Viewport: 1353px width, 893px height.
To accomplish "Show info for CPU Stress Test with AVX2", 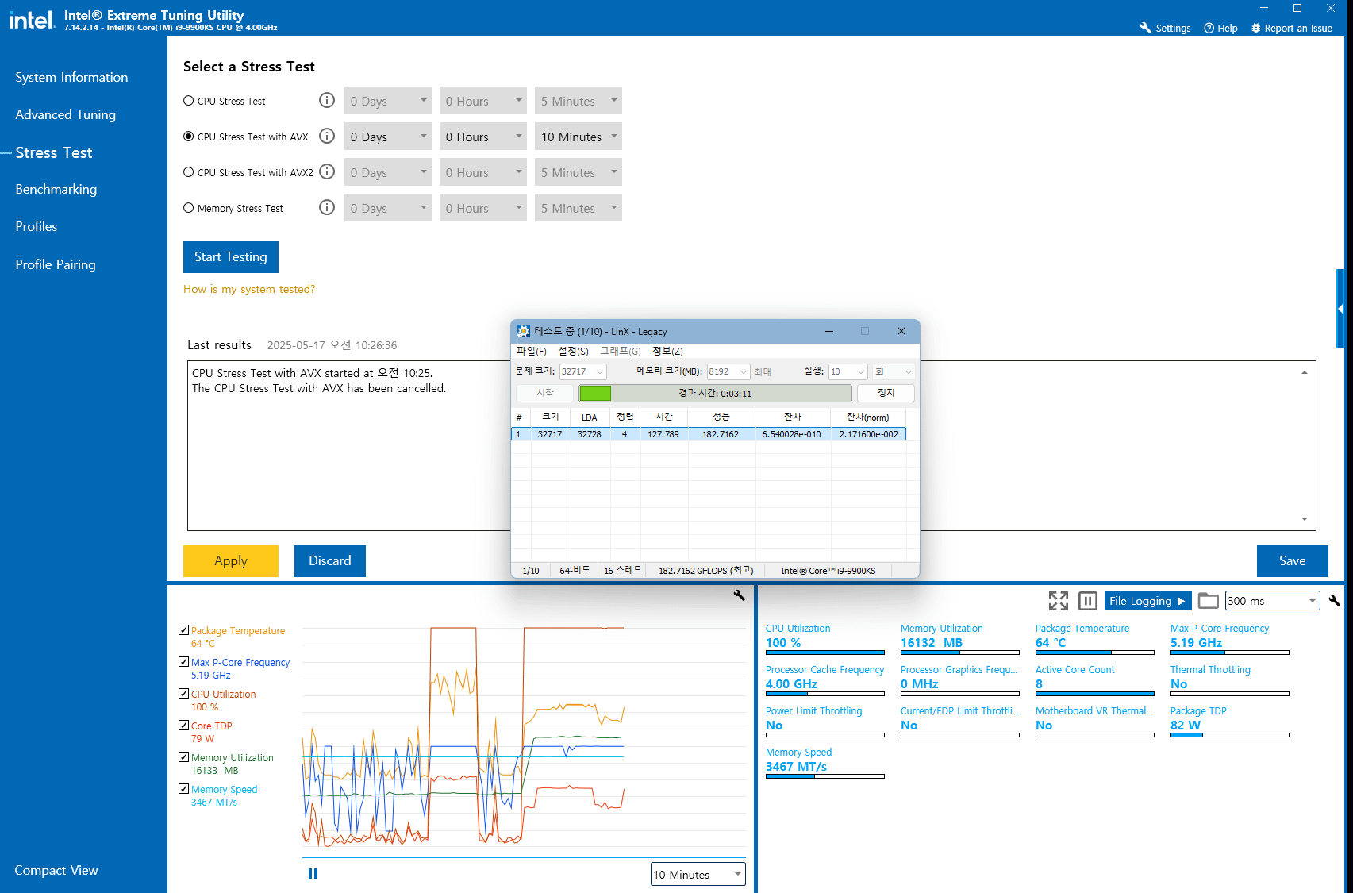I will pos(326,171).
